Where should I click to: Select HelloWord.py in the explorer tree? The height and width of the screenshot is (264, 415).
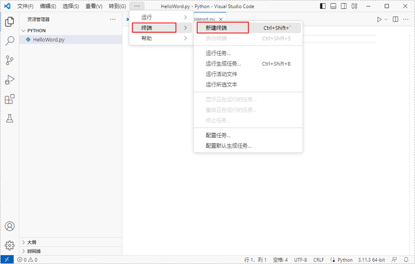71,39
